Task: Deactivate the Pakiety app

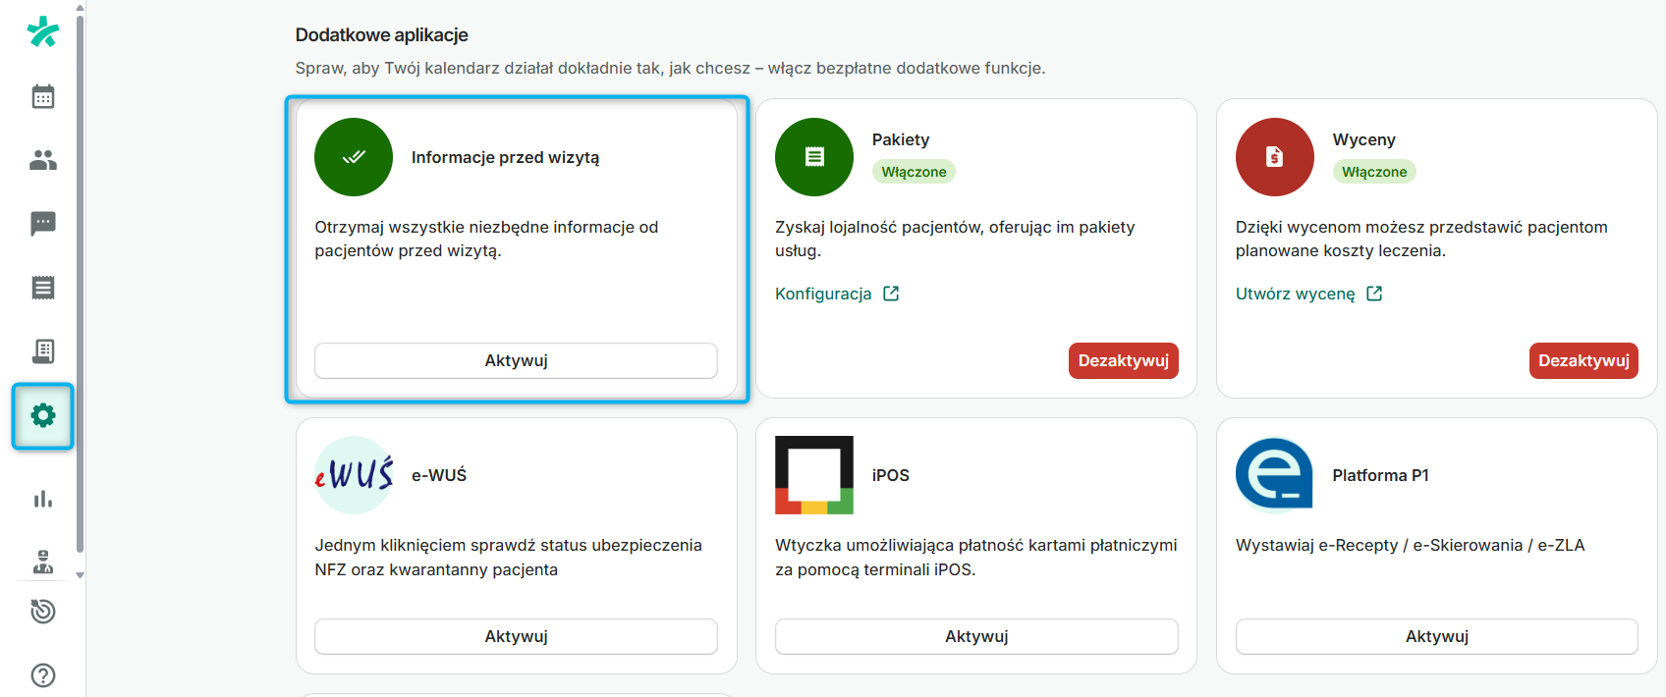Action: [x=1124, y=360]
